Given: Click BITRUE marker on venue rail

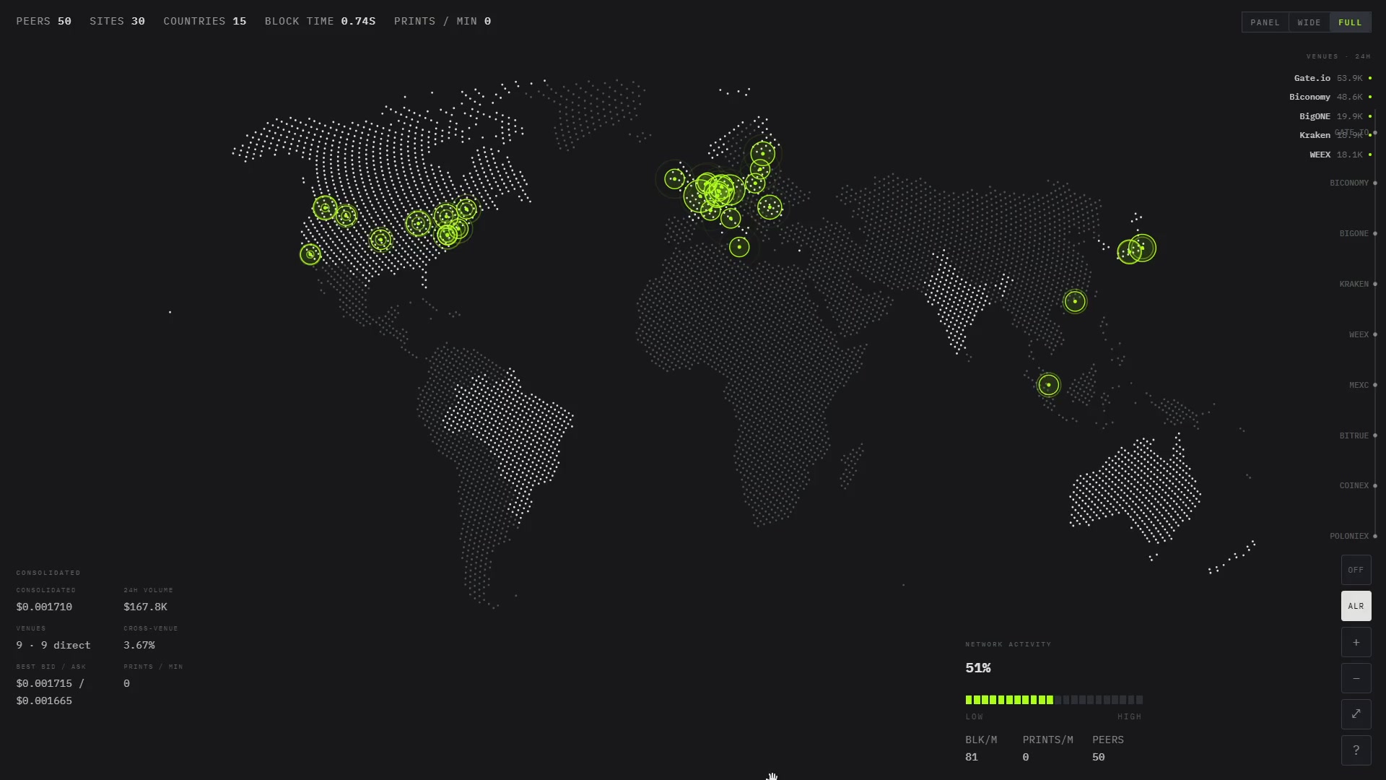Looking at the screenshot, I should point(1374,436).
